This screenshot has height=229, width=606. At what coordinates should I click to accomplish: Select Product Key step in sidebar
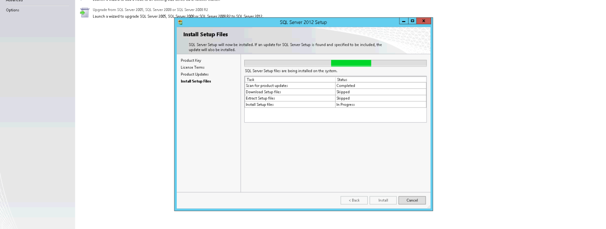click(191, 60)
